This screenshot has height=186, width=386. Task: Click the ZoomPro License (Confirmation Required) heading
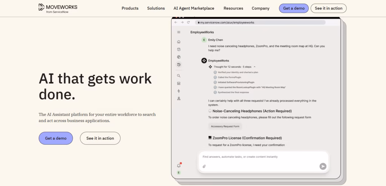tap(247, 138)
